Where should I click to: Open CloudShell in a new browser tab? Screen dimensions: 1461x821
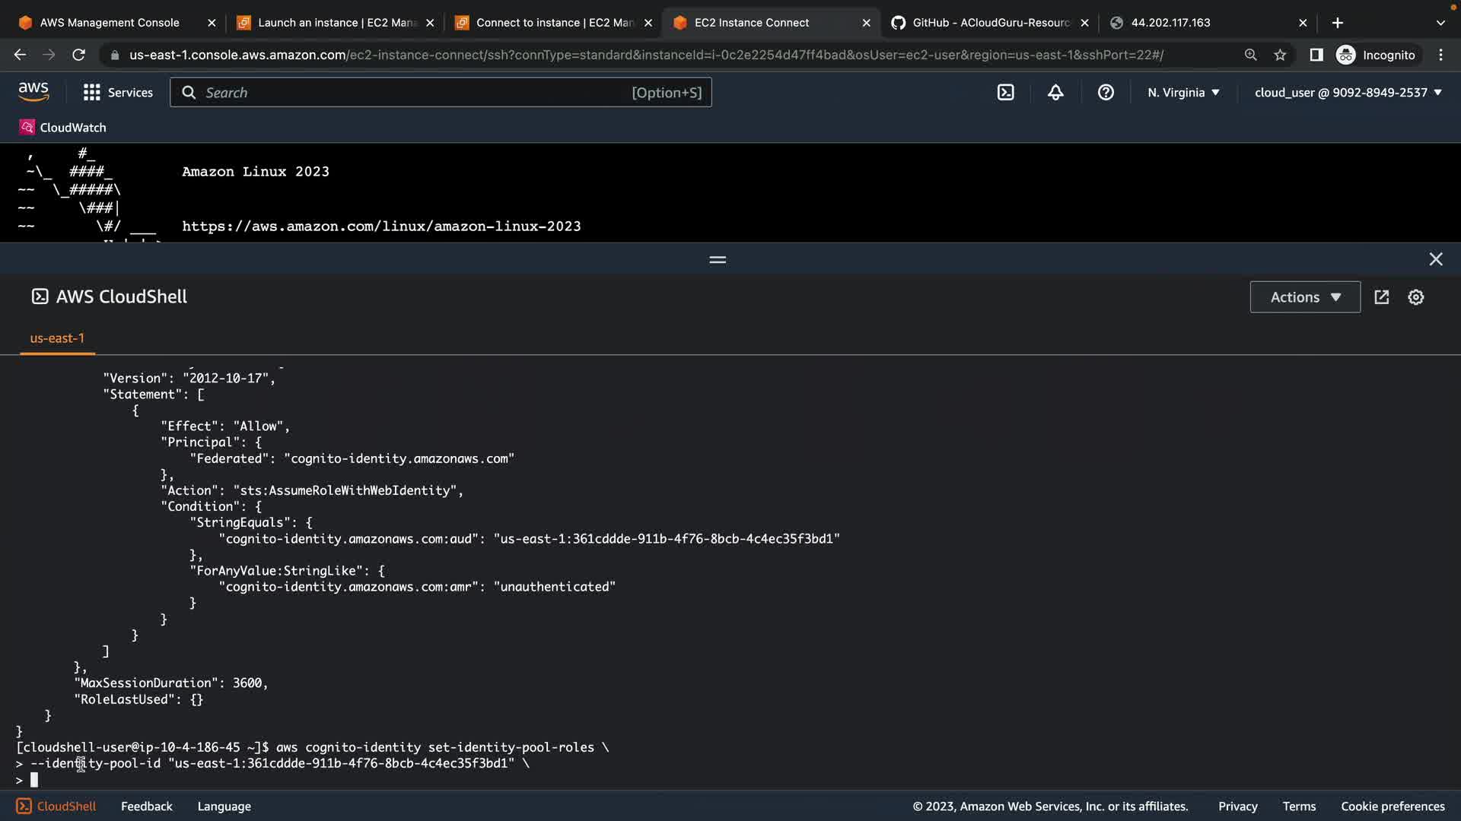(1382, 297)
